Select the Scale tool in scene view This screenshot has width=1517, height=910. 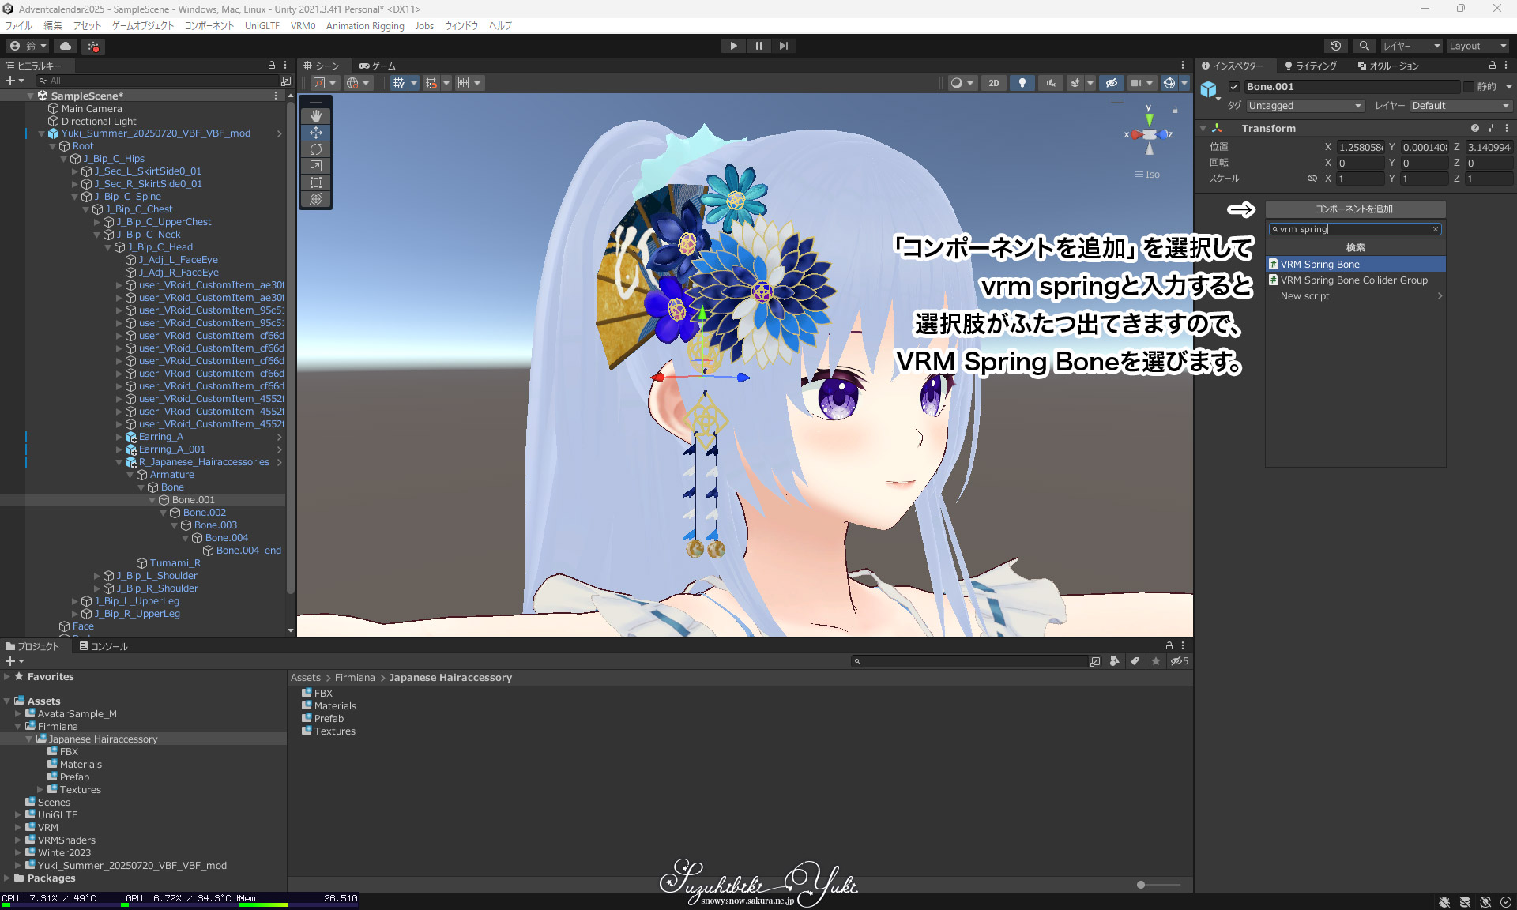tap(316, 166)
